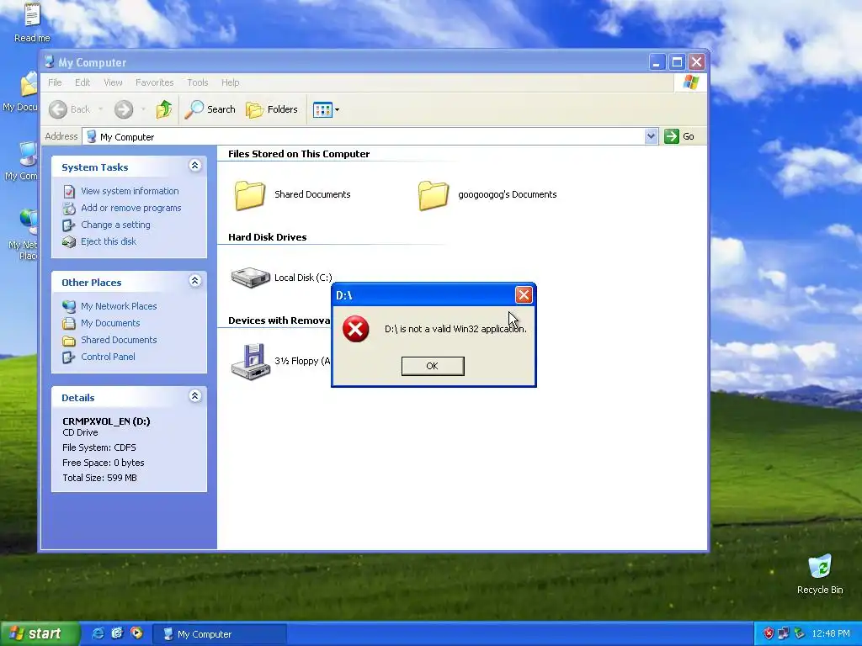Click Eject this disk link
Image resolution: width=862 pixels, height=646 pixels.
click(x=109, y=241)
